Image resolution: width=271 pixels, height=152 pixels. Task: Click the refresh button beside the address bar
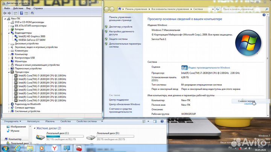(217, 9)
